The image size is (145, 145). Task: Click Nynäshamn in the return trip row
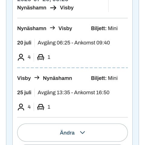[57, 78]
